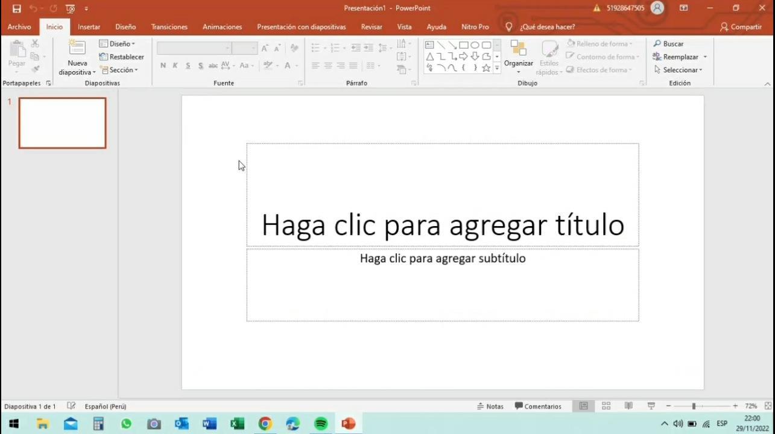This screenshot has width=775, height=434.
Task: Open the Sección dropdown
Action: pyautogui.click(x=119, y=70)
